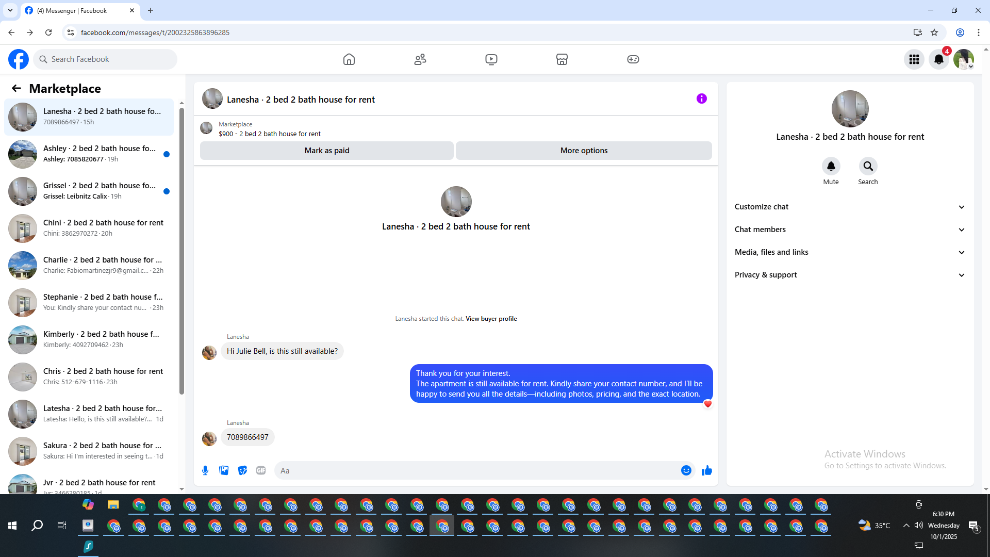Open the Marketplace storefront icon

click(562, 59)
